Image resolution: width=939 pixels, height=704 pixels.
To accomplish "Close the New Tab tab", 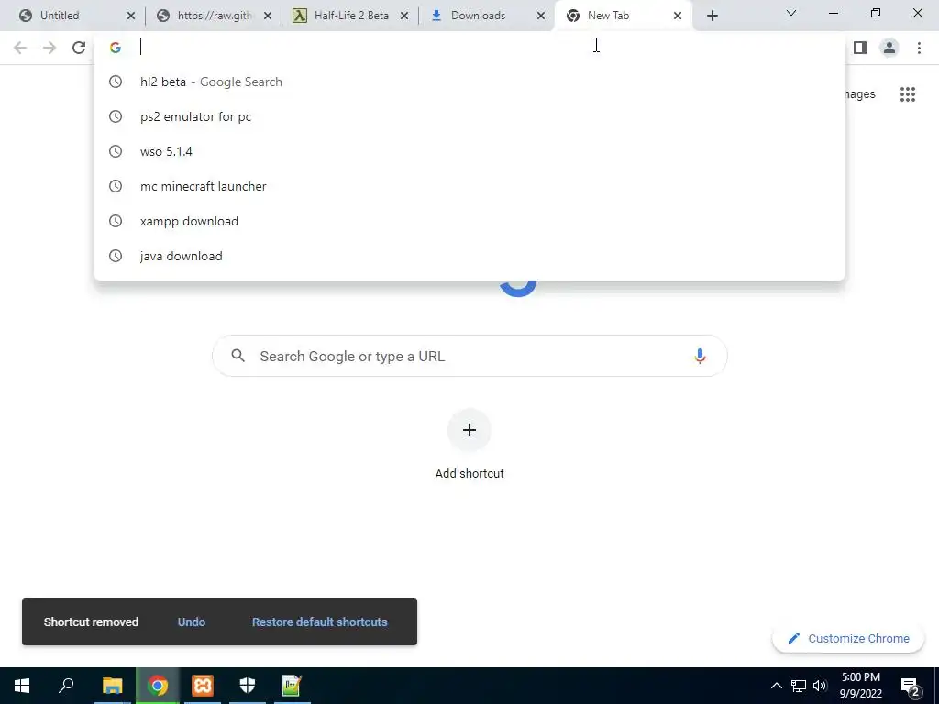I will coord(678,16).
